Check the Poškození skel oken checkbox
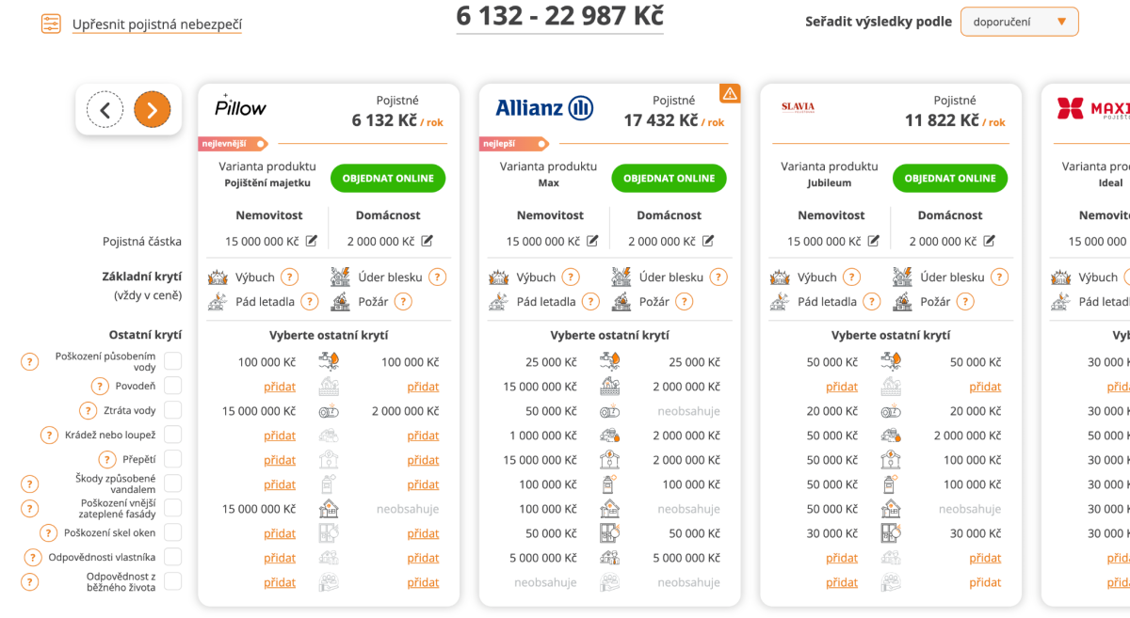1130x618 pixels. click(173, 532)
